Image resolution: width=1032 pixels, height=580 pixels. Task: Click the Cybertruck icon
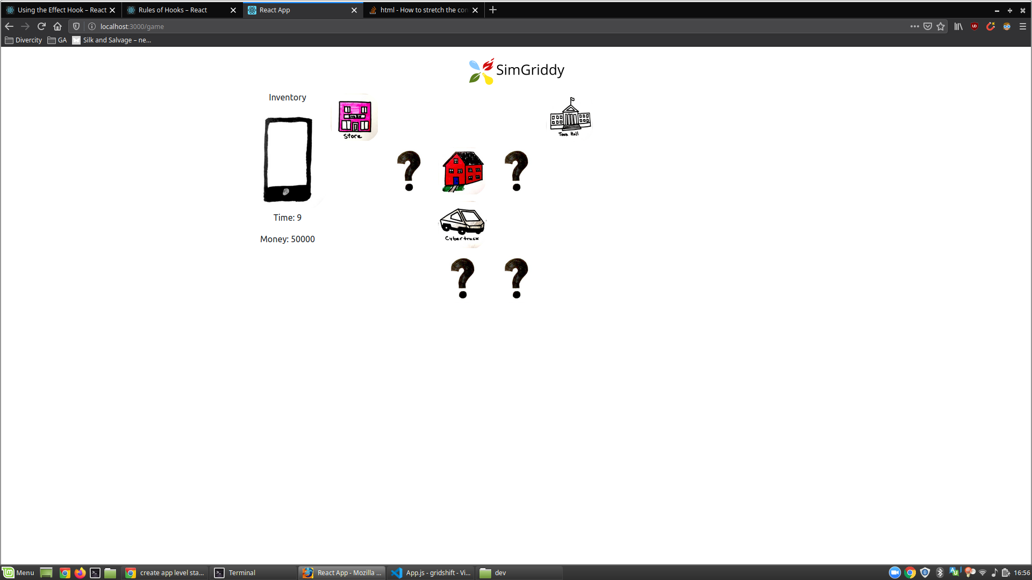(x=462, y=224)
